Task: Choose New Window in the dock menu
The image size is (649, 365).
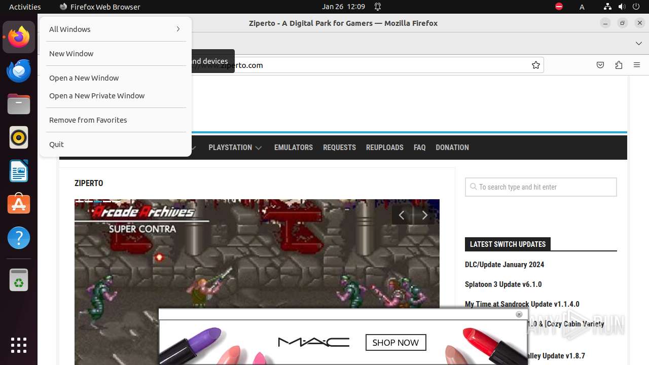Action: click(x=116, y=54)
